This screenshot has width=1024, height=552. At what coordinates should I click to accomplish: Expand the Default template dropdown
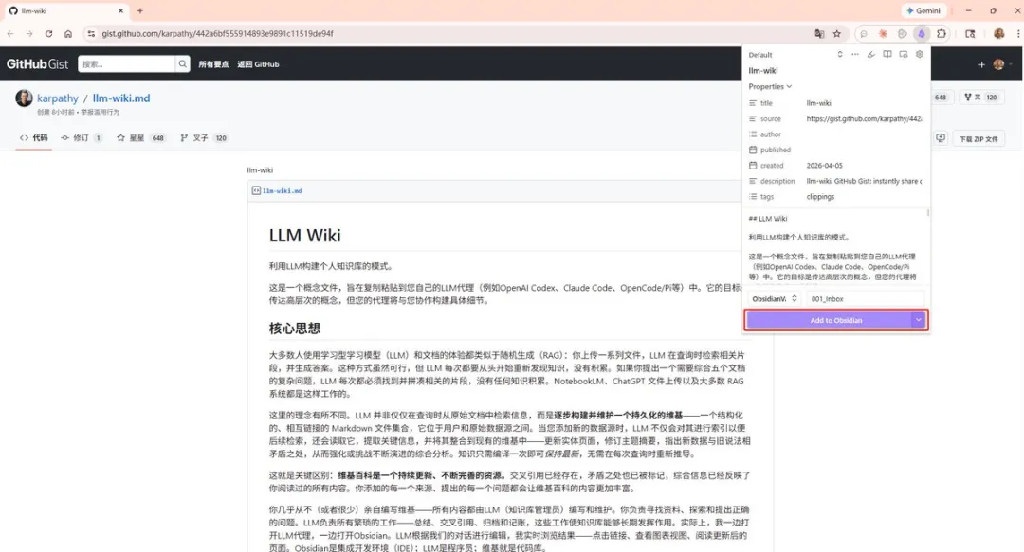[x=763, y=54]
